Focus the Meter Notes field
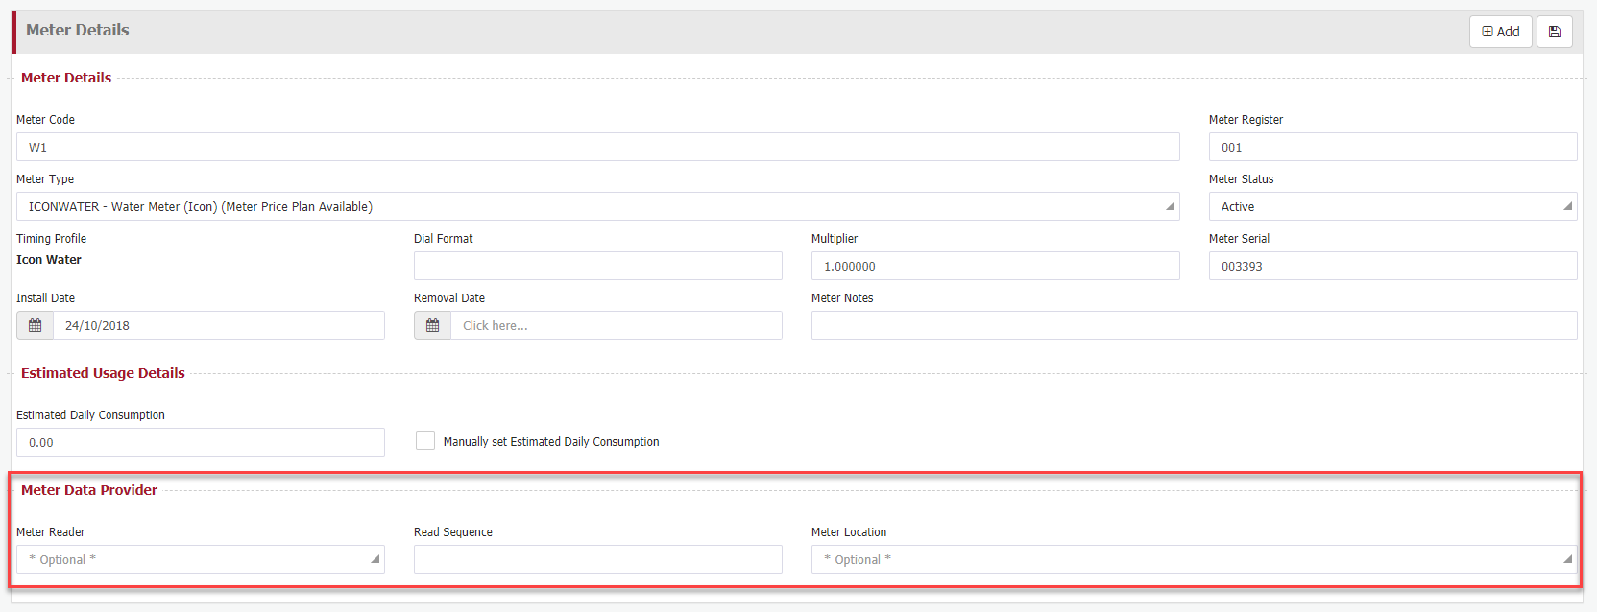Viewport: 1597px width, 612px height. (x=1193, y=325)
